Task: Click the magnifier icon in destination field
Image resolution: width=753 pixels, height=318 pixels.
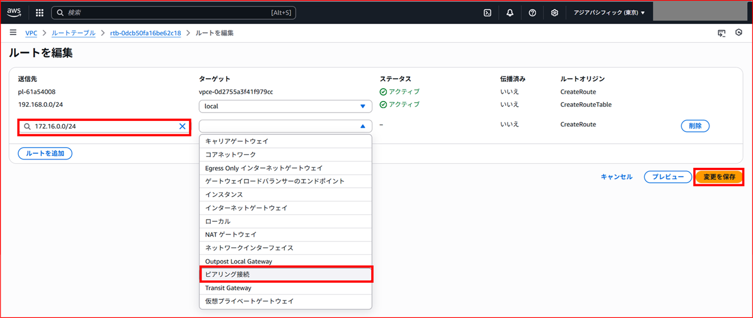Action: pyautogui.click(x=27, y=126)
